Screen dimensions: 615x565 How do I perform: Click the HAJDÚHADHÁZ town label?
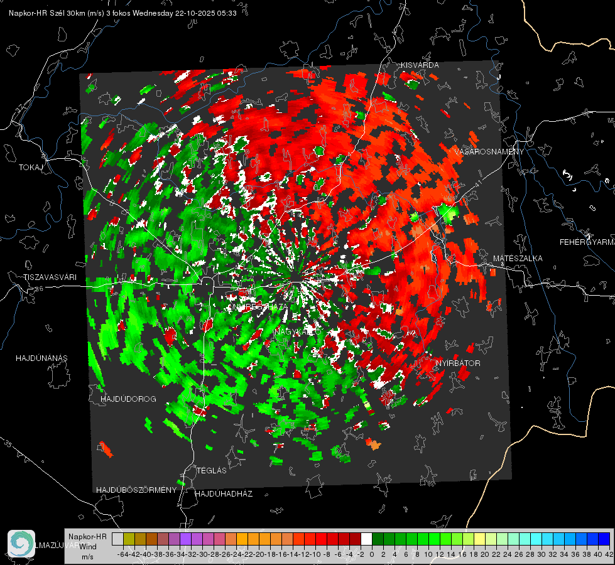(224, 494)
